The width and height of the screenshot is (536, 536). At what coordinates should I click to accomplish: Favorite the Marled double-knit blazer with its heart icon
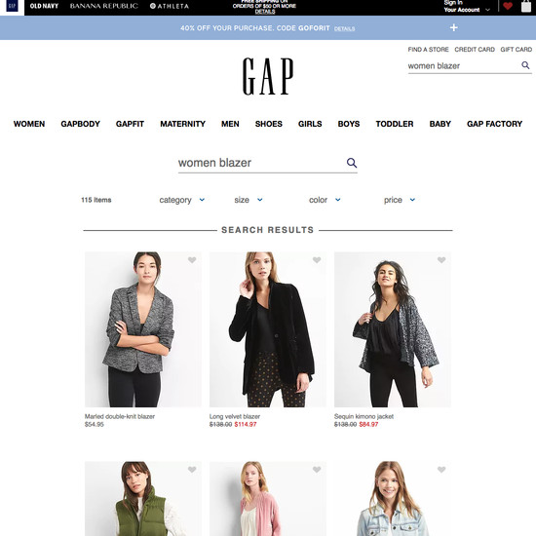pos(192,260)
